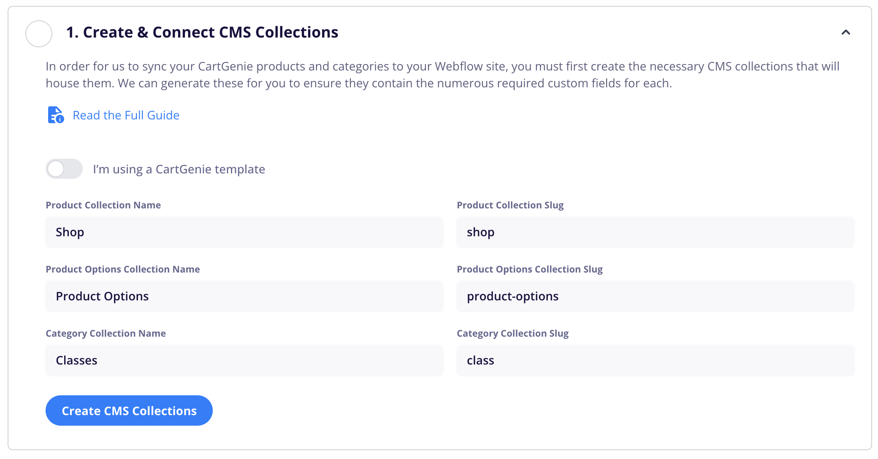This screenshot has width=878, height=459.
Task: Click the Product Collection Name label
Action: point(103,205)
